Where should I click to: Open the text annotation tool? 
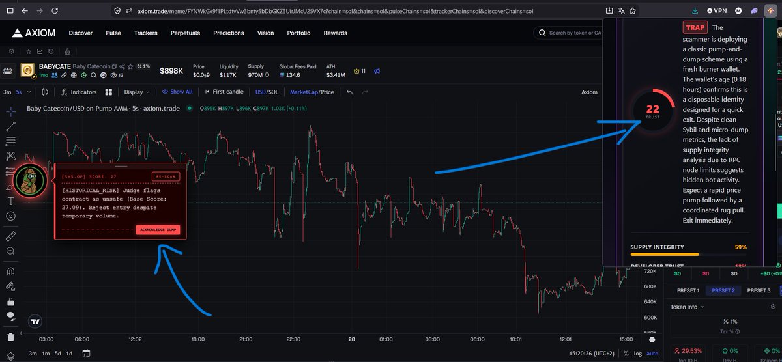[10, 201]
